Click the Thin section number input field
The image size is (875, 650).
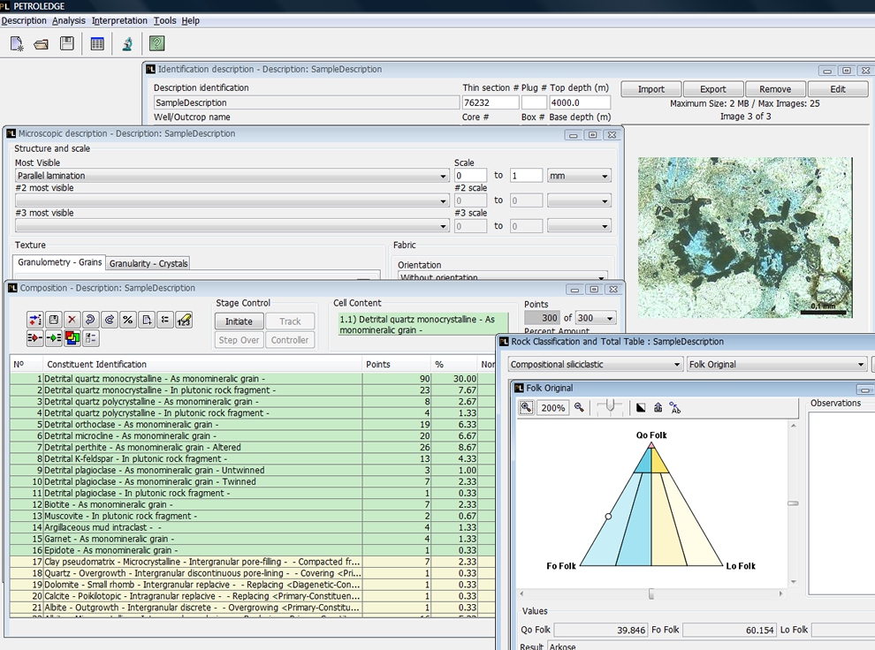coord(491,102)
